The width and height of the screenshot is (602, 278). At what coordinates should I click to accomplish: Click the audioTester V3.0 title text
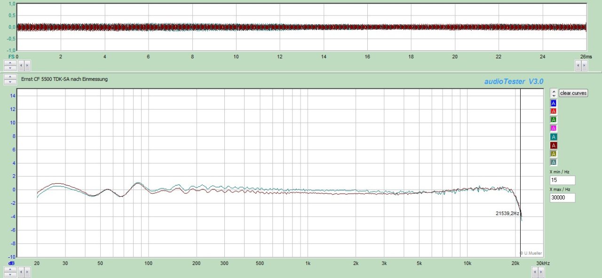514,82
